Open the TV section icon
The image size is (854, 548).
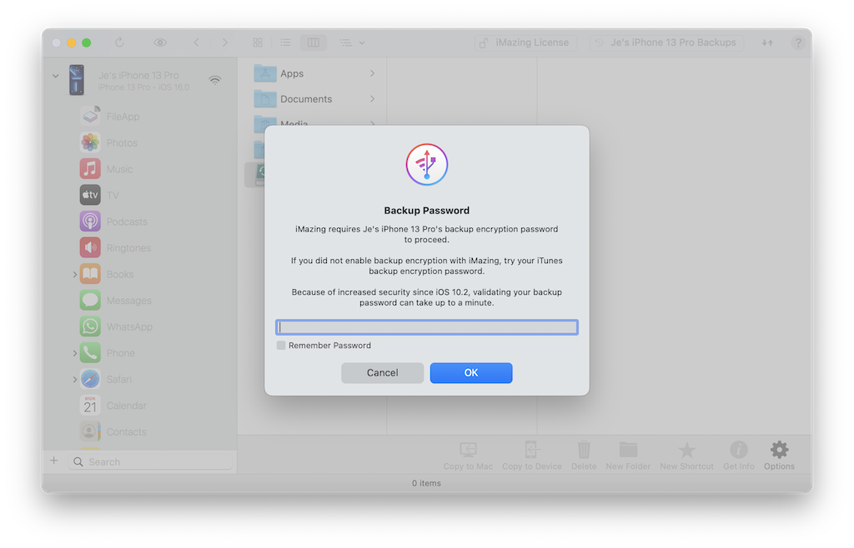click(x=90, y=195)
